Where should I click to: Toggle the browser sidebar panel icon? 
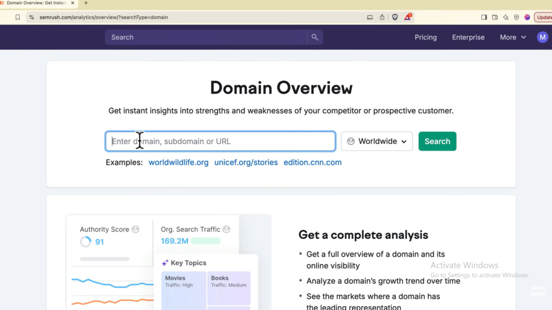(484, 17)
